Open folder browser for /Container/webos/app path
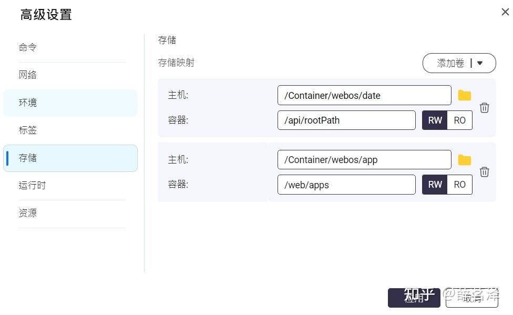 (x=465, y=159)
